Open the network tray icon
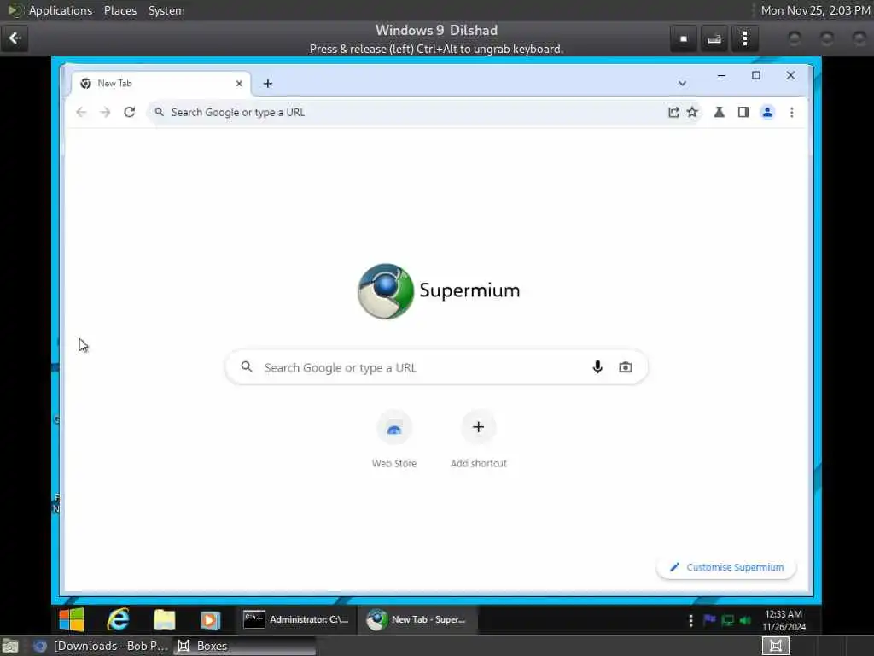Image resolution: width=874 pixels, height=656 pixels. 727,620
